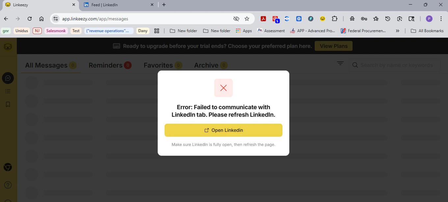
Task: Open the APP - Advanced Pro bookmark
Action: coord(312,31)
